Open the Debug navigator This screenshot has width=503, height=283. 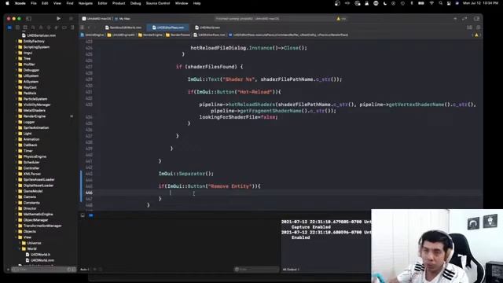tap(57, 28)
